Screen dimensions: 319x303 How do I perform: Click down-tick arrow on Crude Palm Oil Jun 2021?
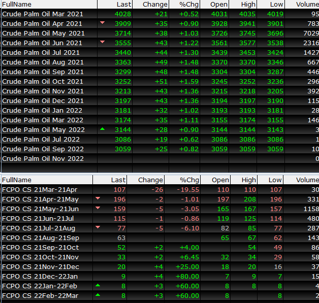[x=102, y=42]
